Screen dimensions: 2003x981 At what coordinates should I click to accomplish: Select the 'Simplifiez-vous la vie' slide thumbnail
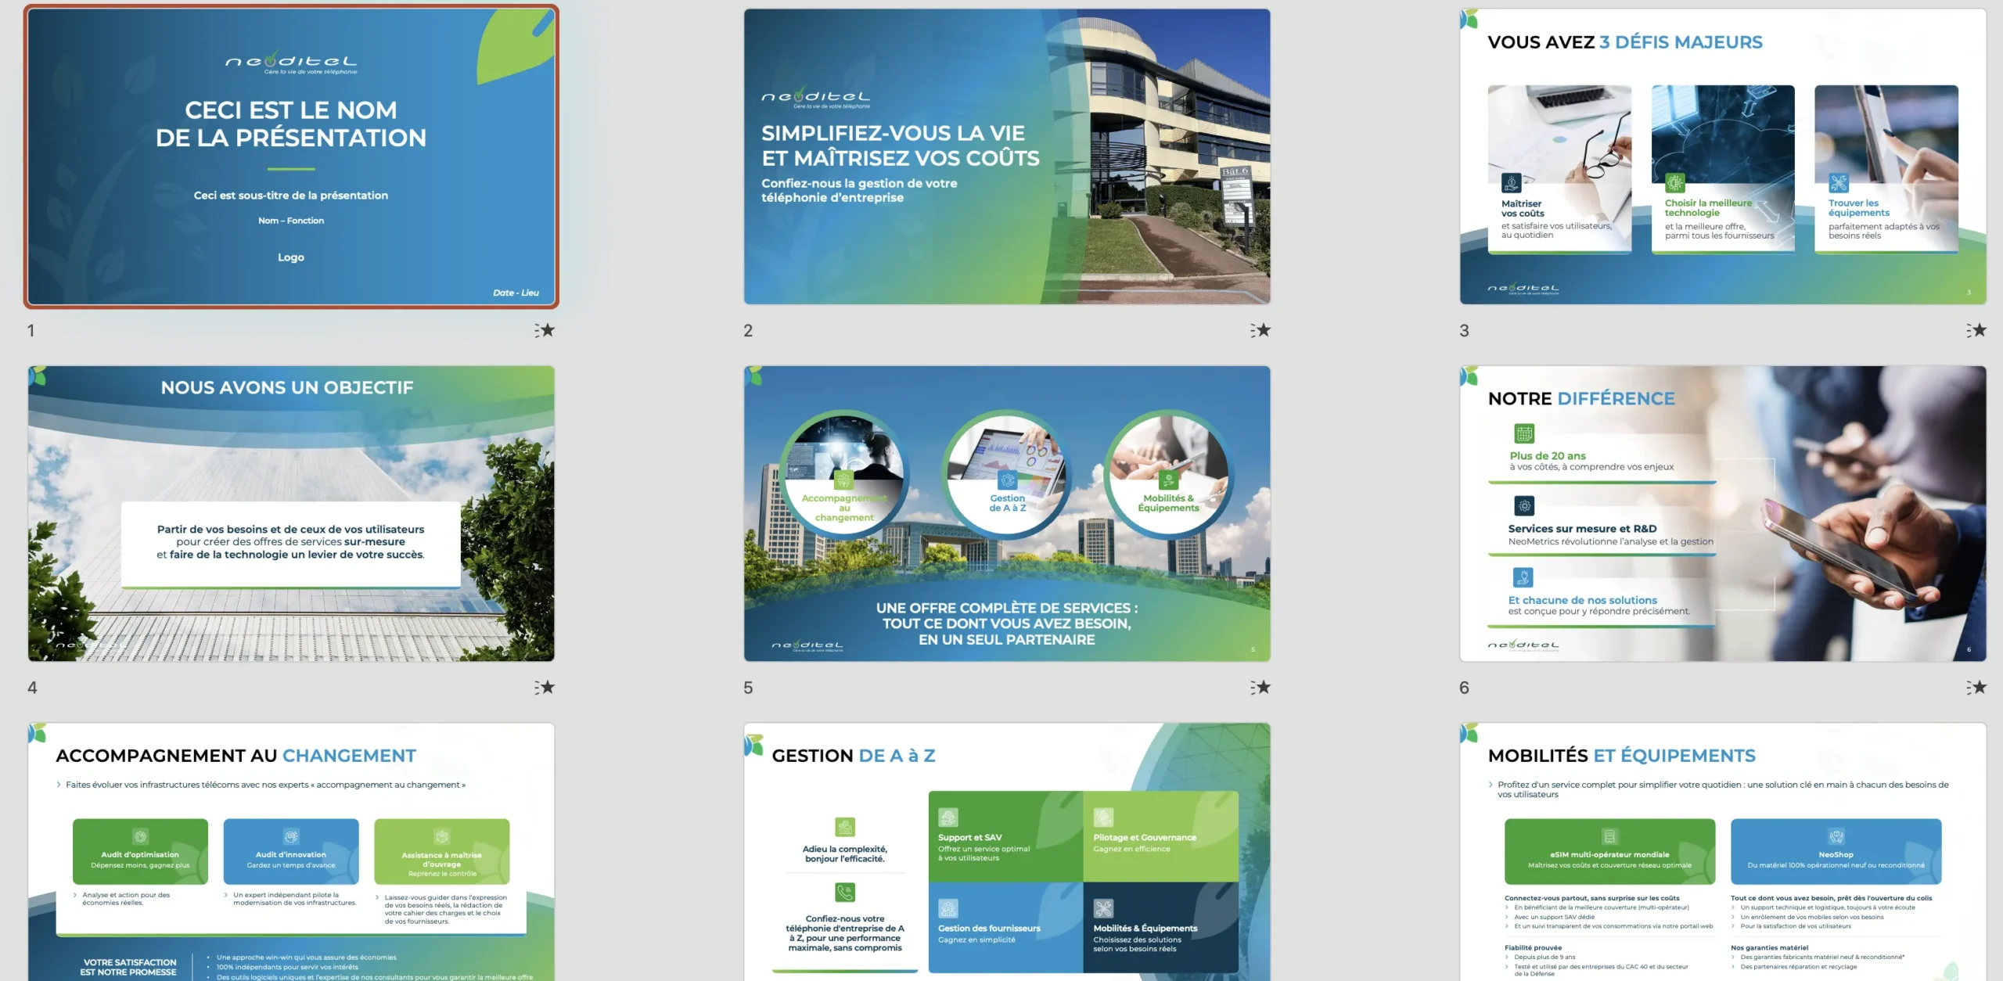pyautogui.click(x=1007, y=156)
